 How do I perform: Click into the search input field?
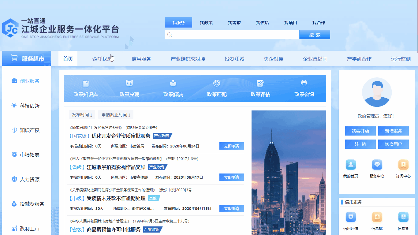[x=233, y=35]
